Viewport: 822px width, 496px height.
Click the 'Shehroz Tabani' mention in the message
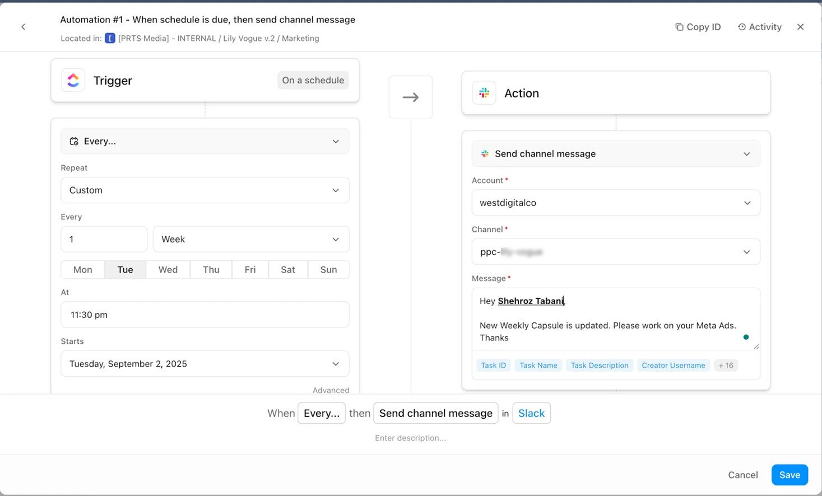pos(531,301)
